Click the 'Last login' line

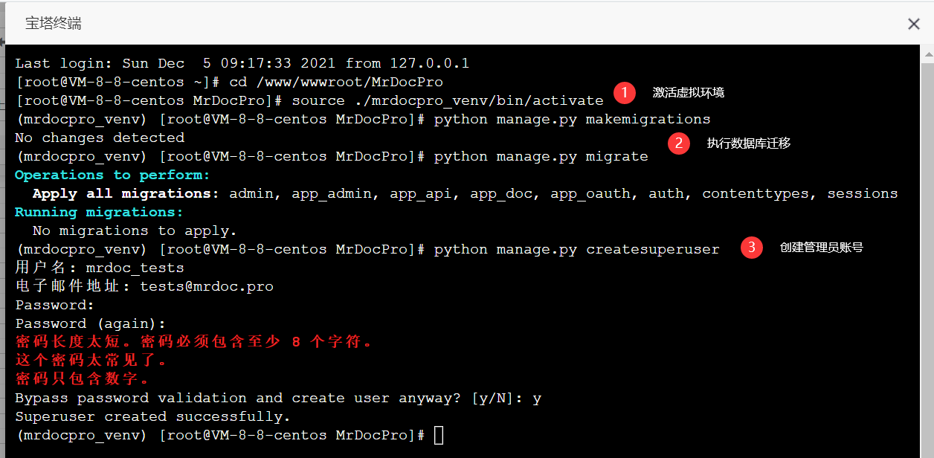pyautogui.click(x=242, y=63)
